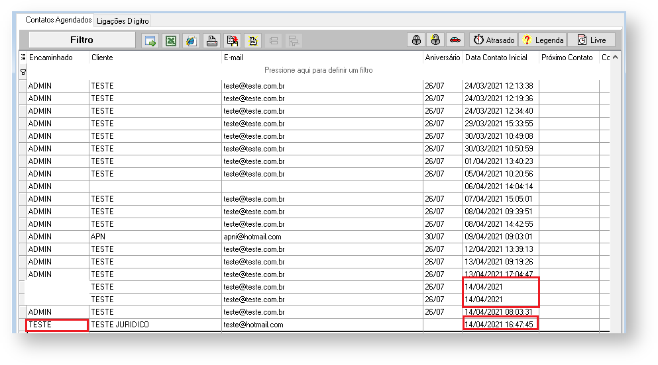
Task: Sort by Encaminhado column header
Action: pyautogui.click(x=58, y=58)
